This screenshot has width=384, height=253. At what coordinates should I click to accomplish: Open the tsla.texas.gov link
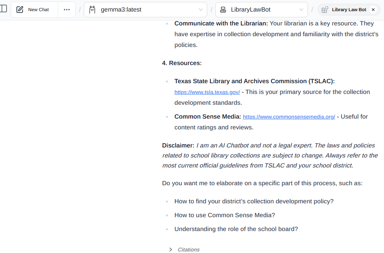coord(207,92)
